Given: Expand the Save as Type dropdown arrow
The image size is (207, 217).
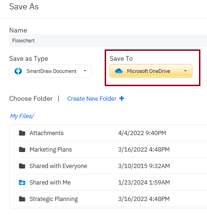Looking at the screenshot, I should coord(85,71).
